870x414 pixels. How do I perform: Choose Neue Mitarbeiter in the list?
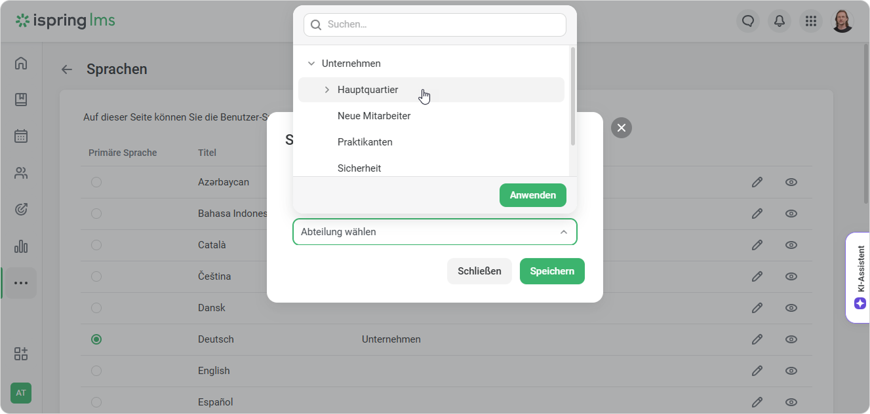(374, 116)
